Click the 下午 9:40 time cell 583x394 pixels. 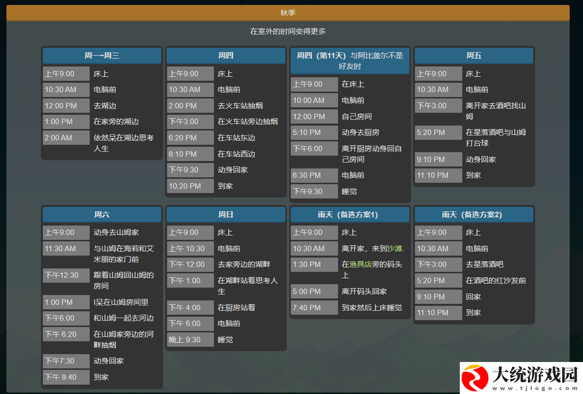point(66,377)
